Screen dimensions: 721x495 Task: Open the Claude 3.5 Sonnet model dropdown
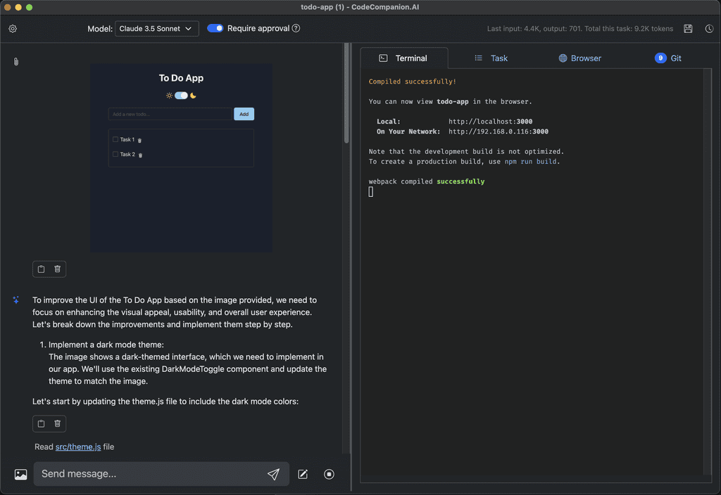(156, 28)
